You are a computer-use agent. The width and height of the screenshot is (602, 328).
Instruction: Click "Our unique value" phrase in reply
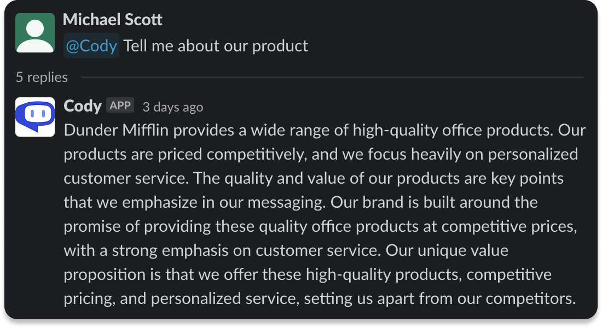point(447,251)
